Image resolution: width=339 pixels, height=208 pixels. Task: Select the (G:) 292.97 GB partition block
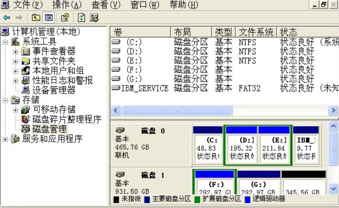(259, 182)
